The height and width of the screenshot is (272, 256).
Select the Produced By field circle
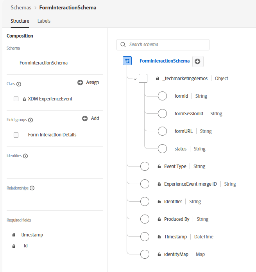[x=145, y=219]
